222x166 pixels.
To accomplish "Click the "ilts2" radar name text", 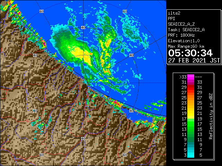I will [x=174, y=13].
